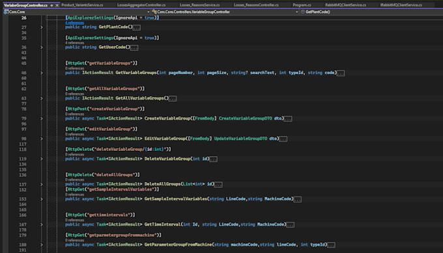Click collapsed ellipsis box after GetVariableGroups signature
The height and width of the screenshot is (253, 443).
tap(341, 73)
